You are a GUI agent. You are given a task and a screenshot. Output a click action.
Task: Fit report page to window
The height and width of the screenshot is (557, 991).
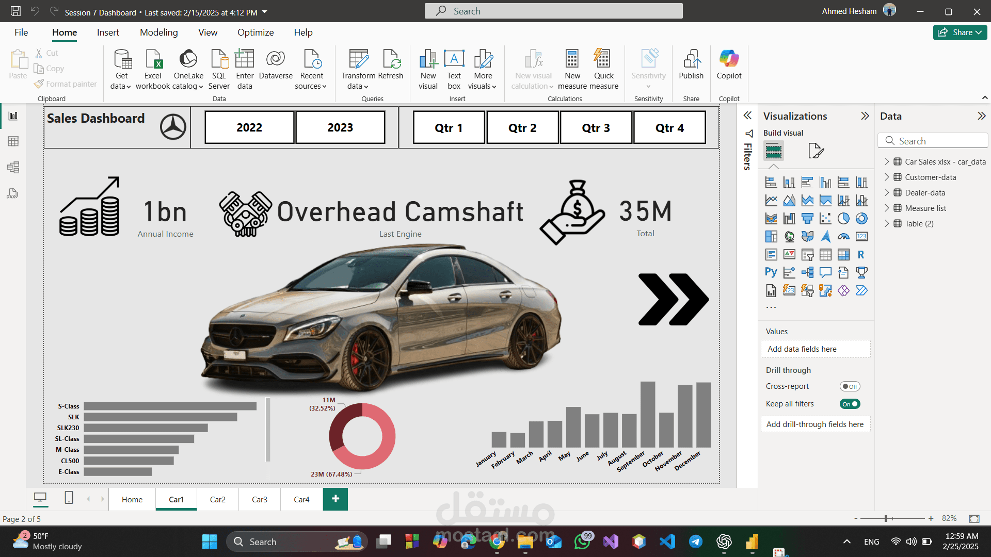click(974, 518)
